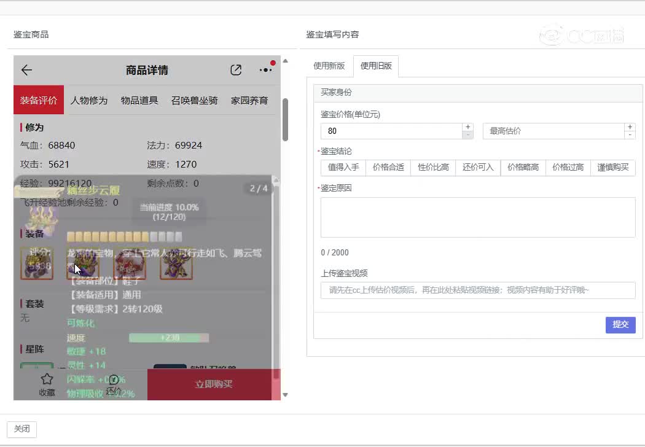Click the scroll-down arrow of item panel

point(285,395)
